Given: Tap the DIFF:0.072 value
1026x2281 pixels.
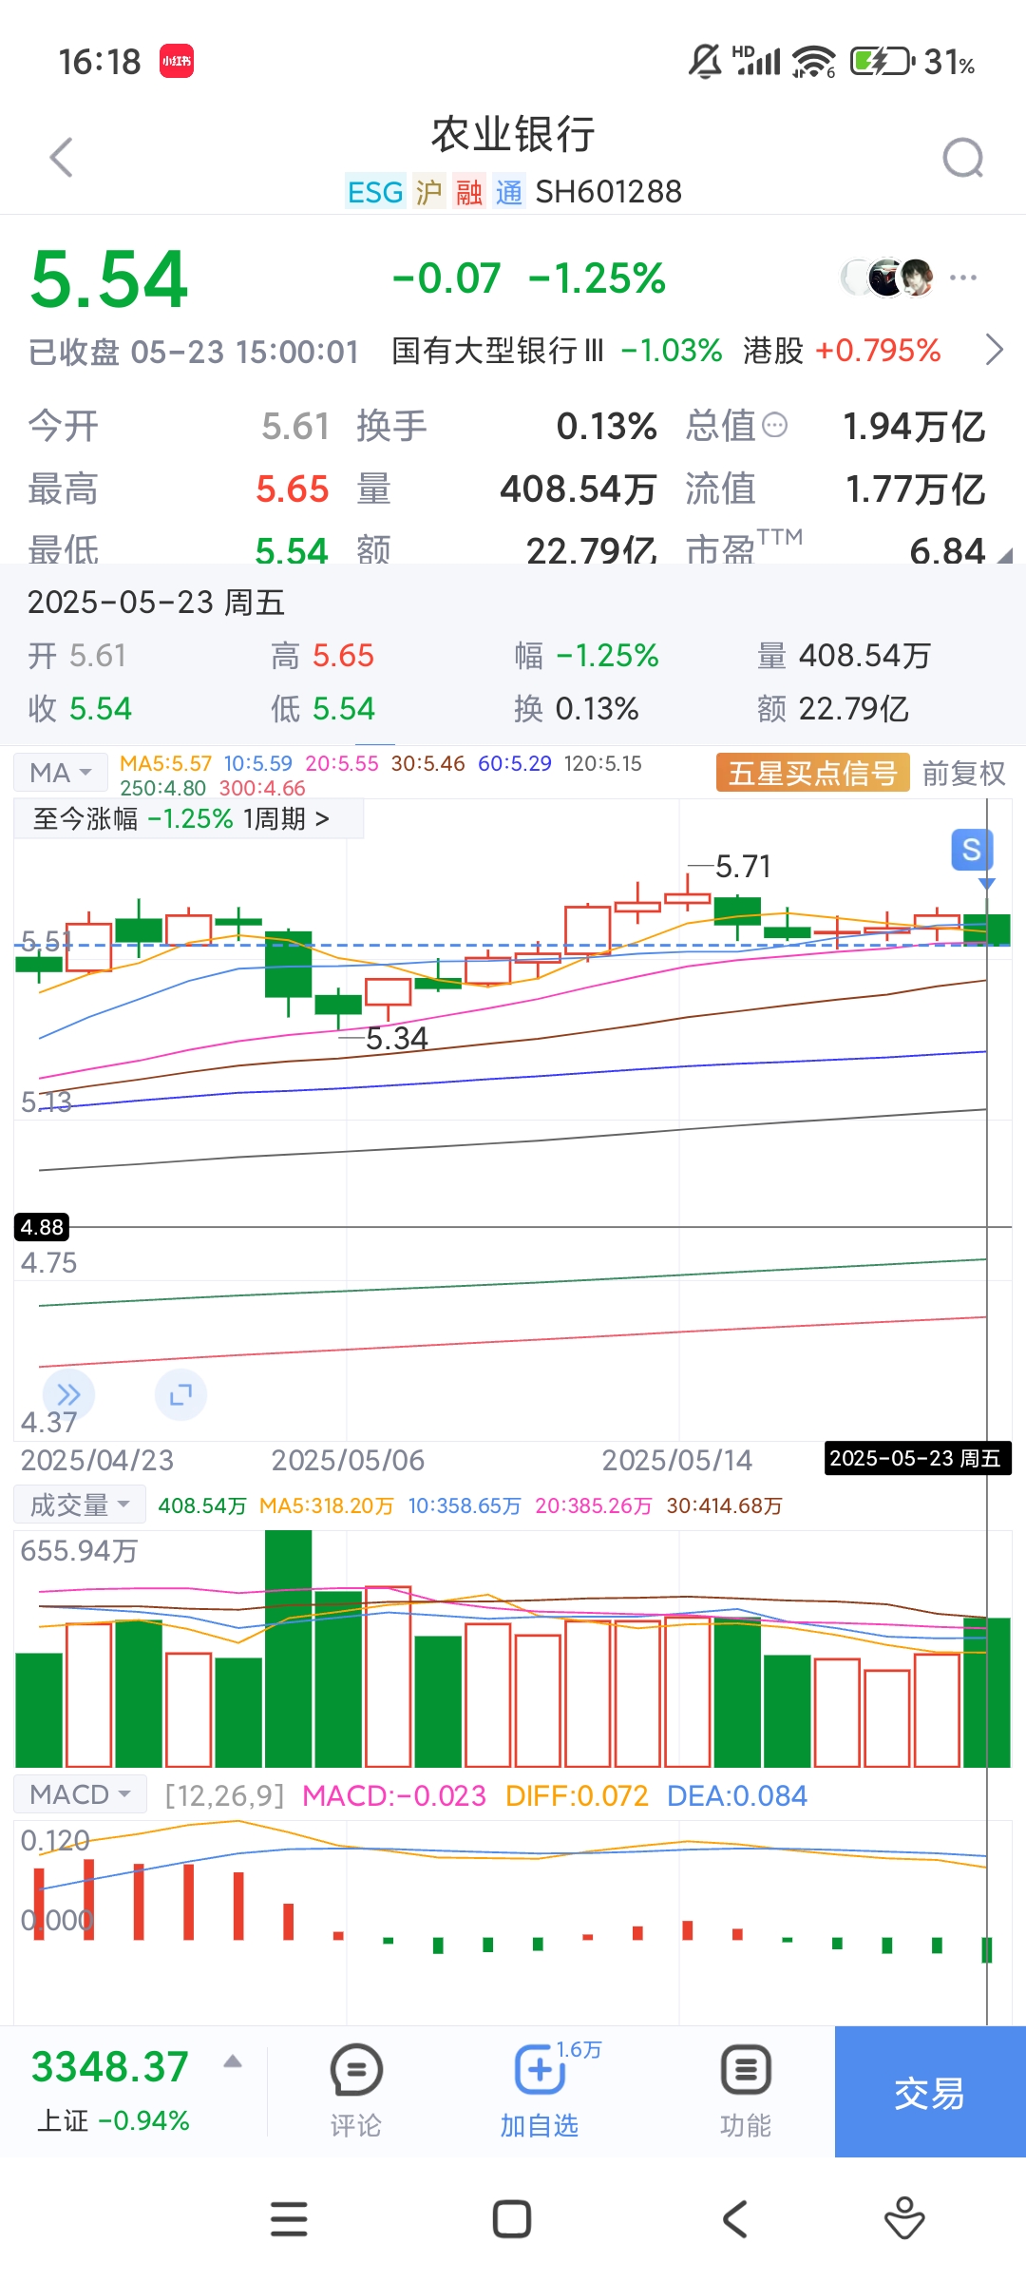Looking at the screenshot, I should point(577,1795).
